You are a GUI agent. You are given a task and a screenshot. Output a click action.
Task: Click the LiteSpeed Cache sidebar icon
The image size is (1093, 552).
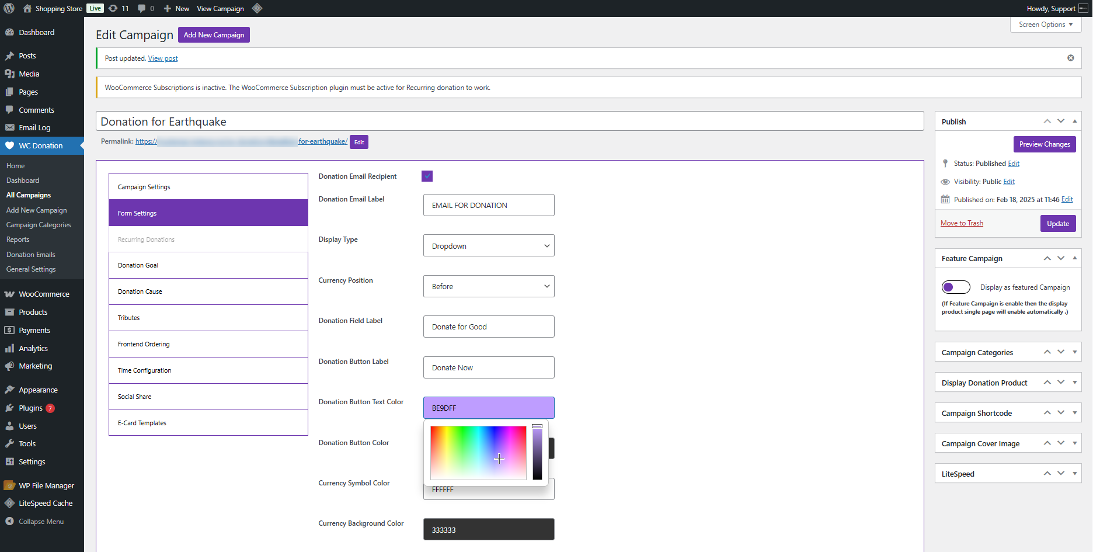9,503
